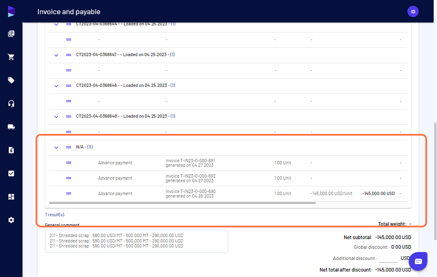
Task: Grab drag handle of CT2023-04-0368646 header
Action: (x=69, y=86)
